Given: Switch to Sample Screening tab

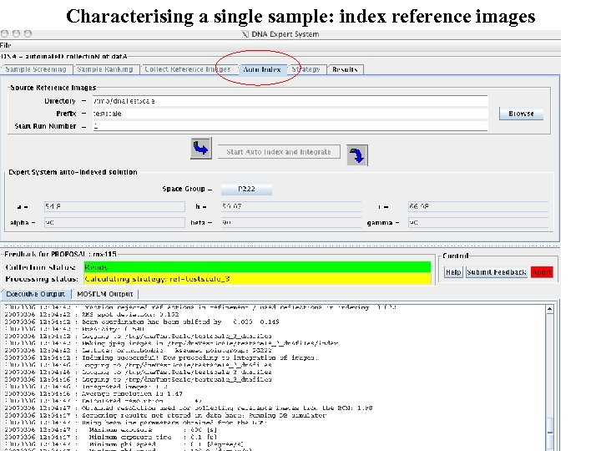Looking at the screenshot, I should tap(36, 69).
